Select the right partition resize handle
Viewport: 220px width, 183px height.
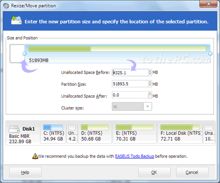211,54
